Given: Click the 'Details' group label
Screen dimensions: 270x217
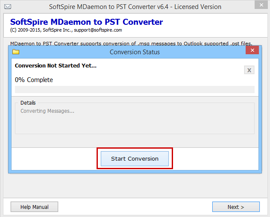Looking at the screenshot, I should 28,103.
